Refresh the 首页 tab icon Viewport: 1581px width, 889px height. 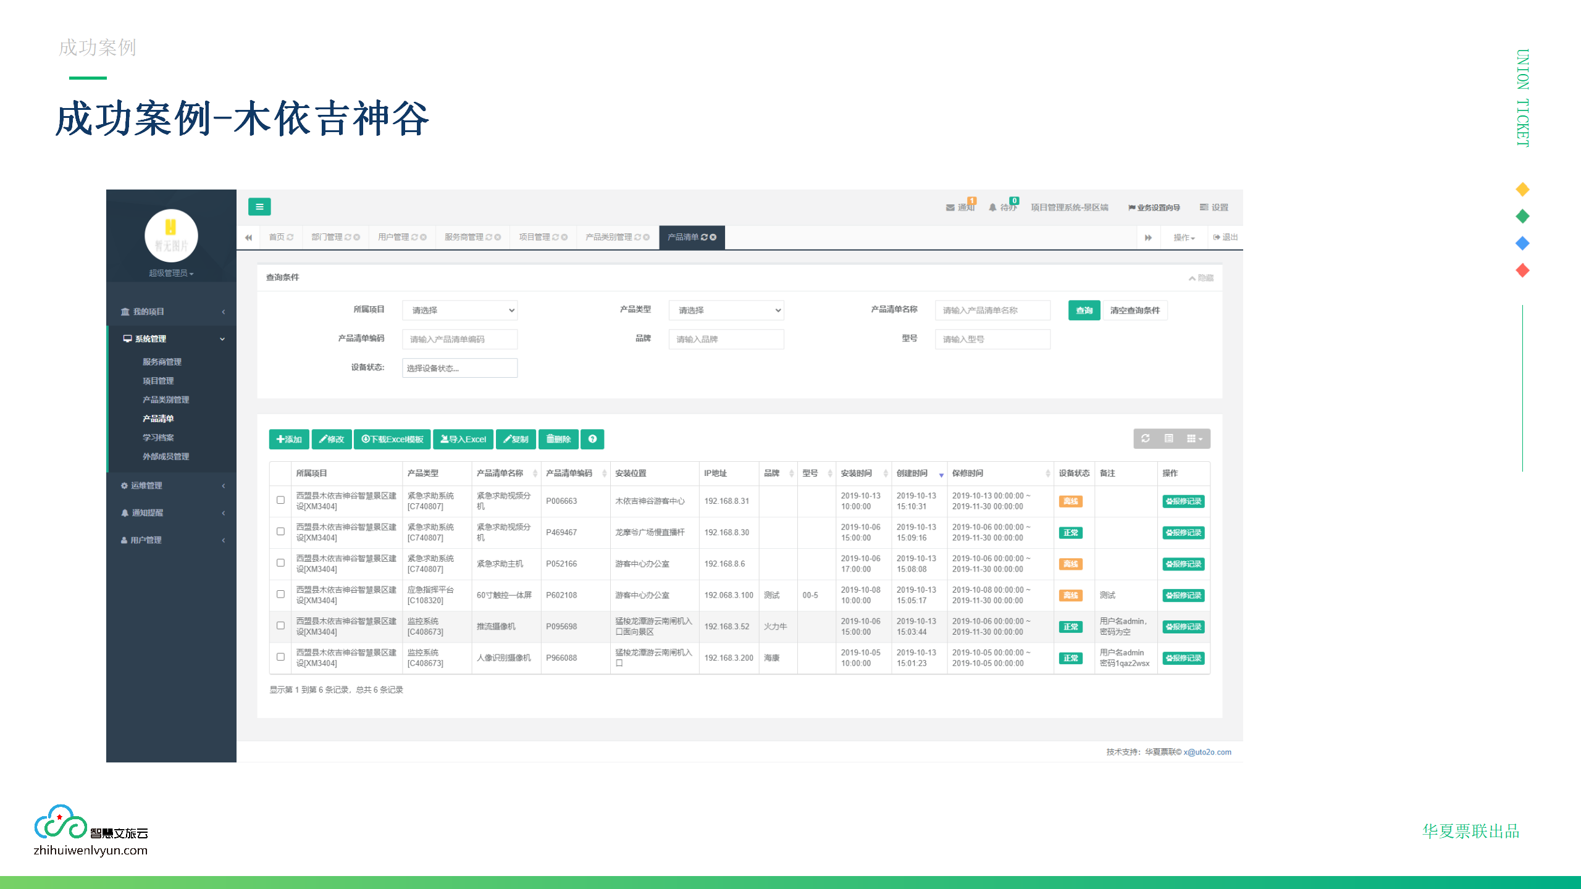coord(290,237)
